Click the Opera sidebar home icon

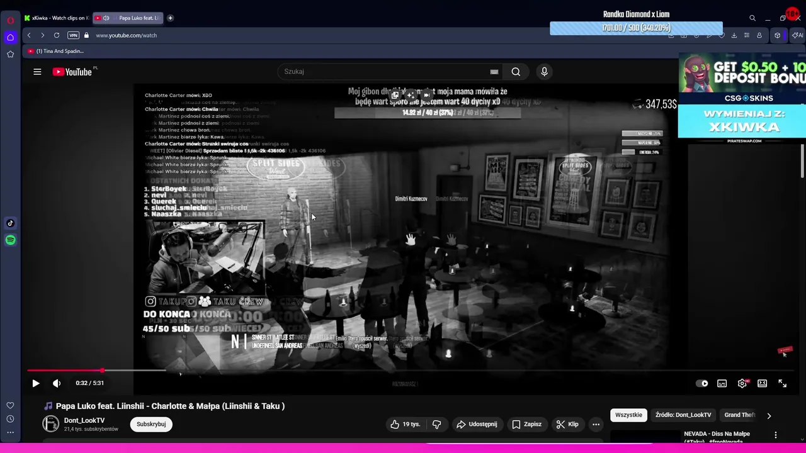10,37
